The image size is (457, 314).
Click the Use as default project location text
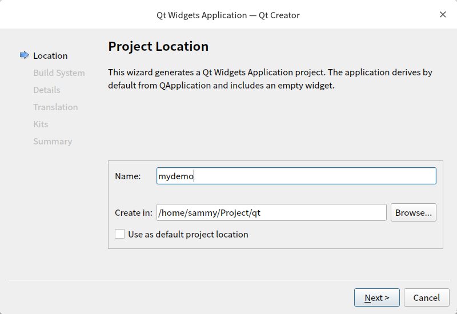[x=188, y=234]
